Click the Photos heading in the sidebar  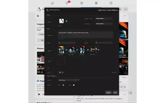[x=40, y=48]
